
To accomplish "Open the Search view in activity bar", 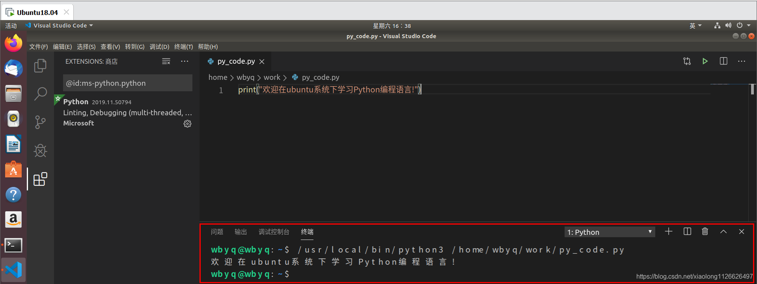I will 40,94.
